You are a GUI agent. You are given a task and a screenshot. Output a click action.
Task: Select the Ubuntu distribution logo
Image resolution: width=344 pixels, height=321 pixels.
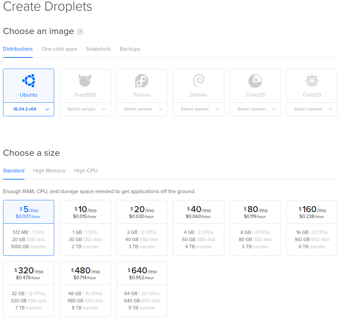pyautogui.click(x=29, y=81)
